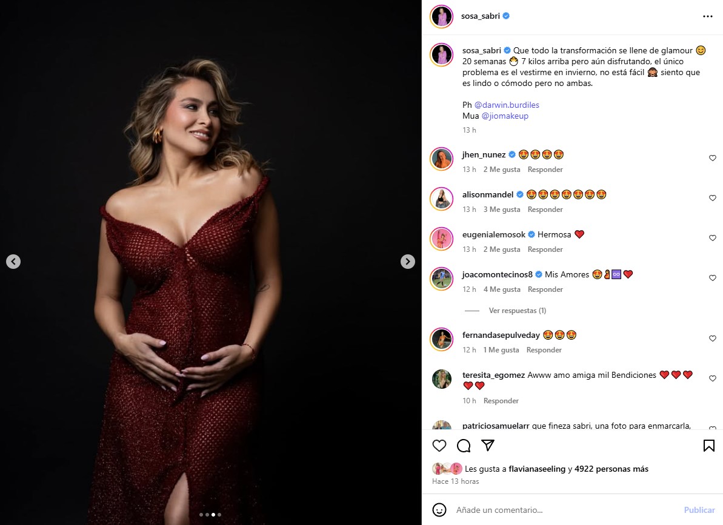Image resolution: width=723 pixels, height=525 pixels.
Task: Go to previous photo with left arrow
Action: tap(13, 262)
